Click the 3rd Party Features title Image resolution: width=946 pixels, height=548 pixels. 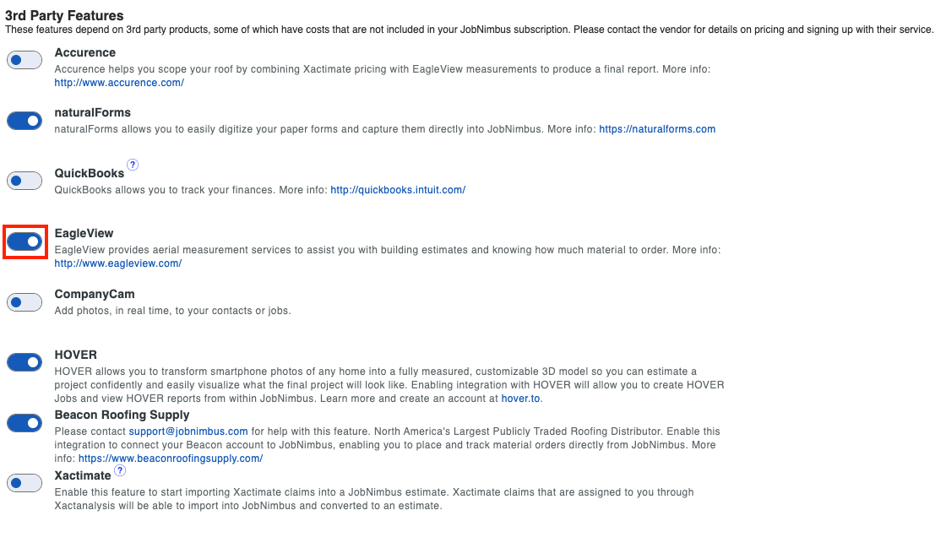point(64,15)
